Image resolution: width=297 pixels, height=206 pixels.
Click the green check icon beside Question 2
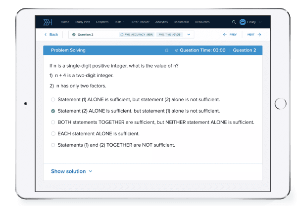click(74, 35)
